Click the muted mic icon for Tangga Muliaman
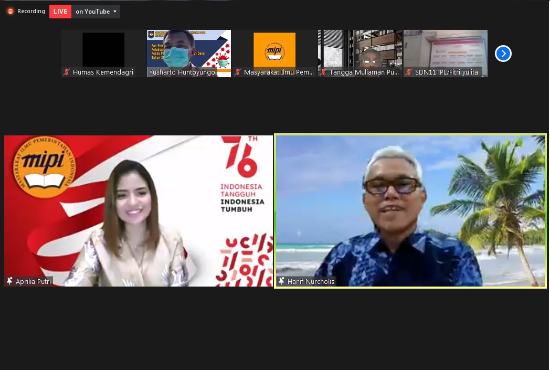550x370 pixels. [324, 72]
